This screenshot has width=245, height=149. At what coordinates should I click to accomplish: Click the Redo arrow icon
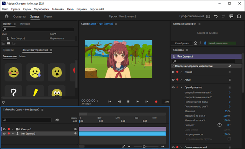(x=224, y=16)
